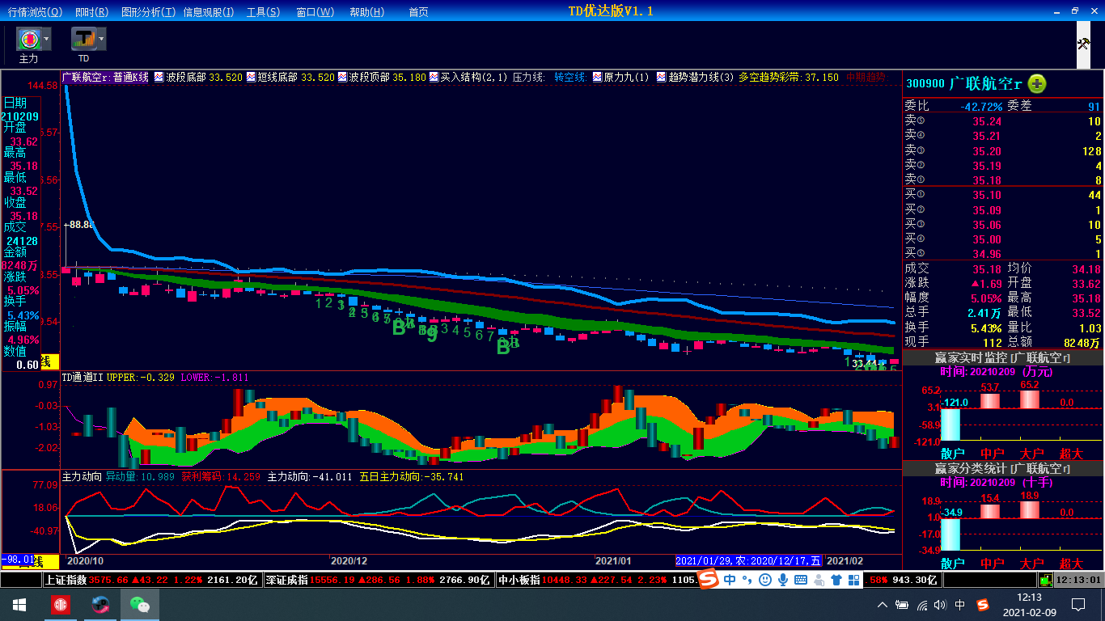The image size is (1105, 621).
Task: Click the 中 input language tray indicator
Action: pyautogui.click(x=960, y=605)
